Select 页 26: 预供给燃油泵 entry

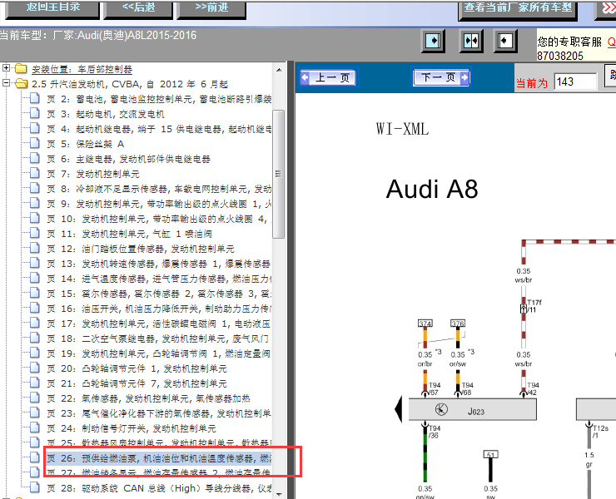(x=159, y=458)
